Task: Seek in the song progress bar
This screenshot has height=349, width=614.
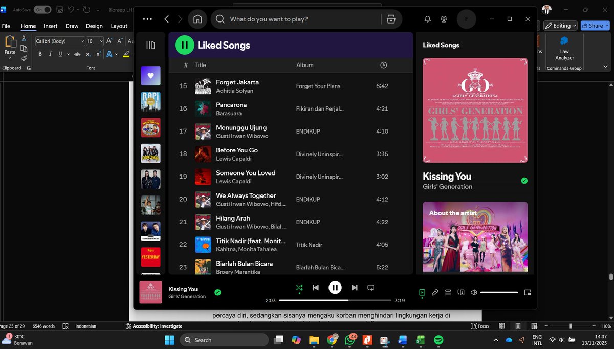Action: click(335, 300)
